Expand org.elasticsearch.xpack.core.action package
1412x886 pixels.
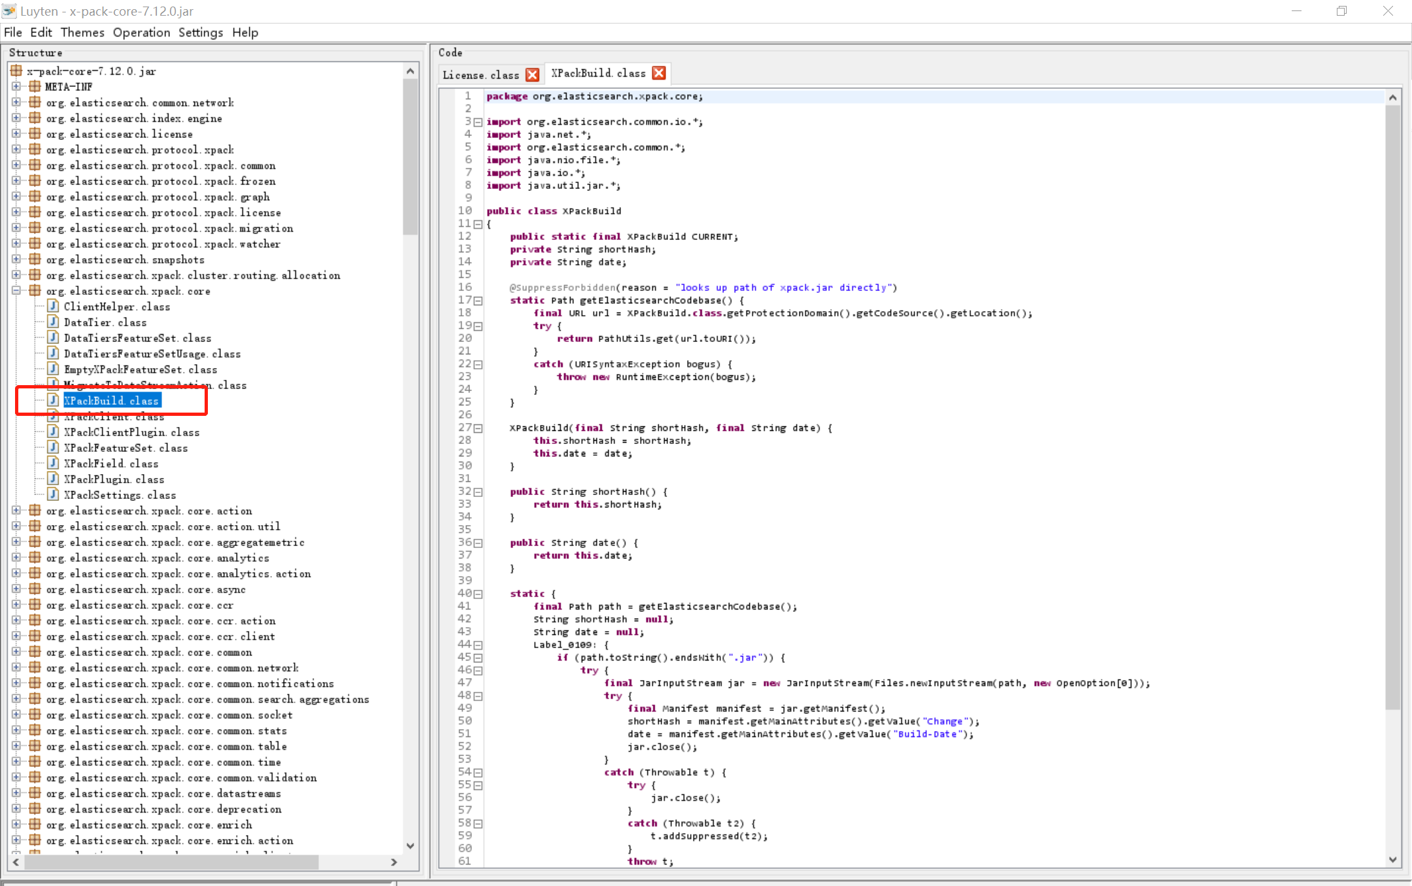[16, 510]
